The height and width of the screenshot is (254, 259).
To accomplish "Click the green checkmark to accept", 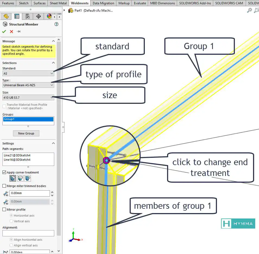I will coord(4,31).
